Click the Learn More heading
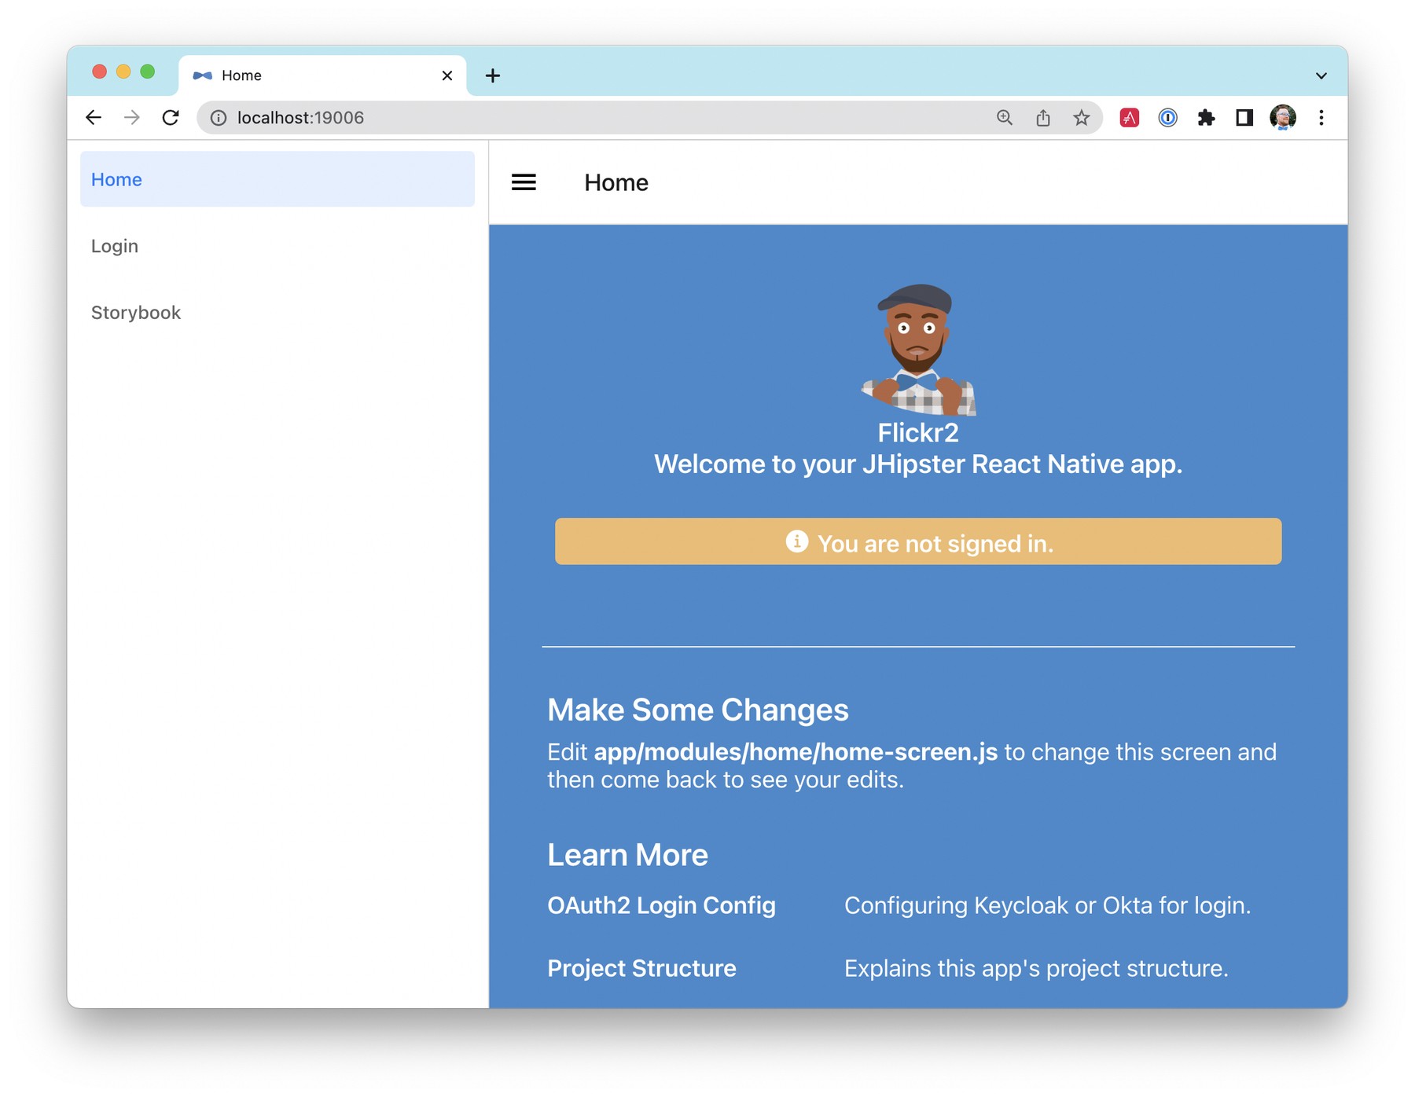The image size is (1415, 1097). pos(627,855)
